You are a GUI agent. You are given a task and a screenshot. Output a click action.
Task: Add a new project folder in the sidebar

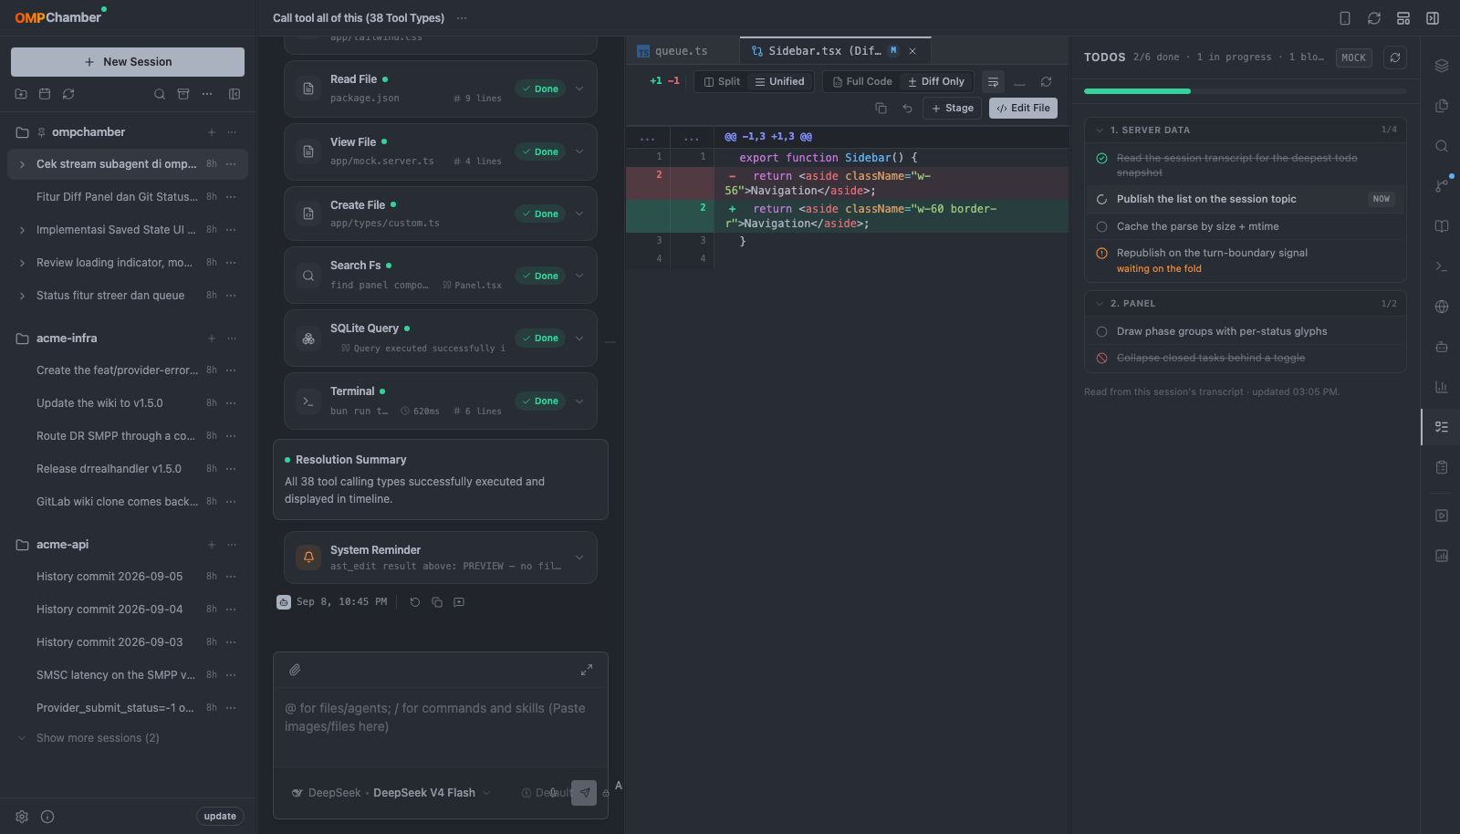(x=21, y=94)
